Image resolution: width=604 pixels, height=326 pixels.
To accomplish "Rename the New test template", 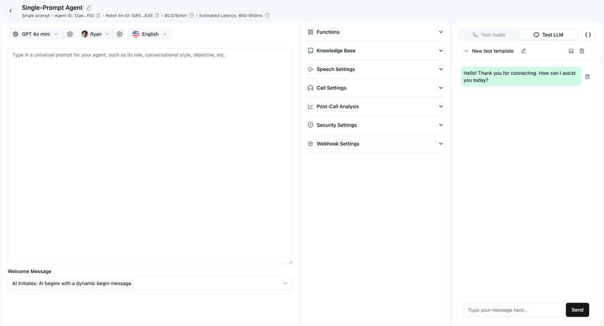I will coord(524,51).
